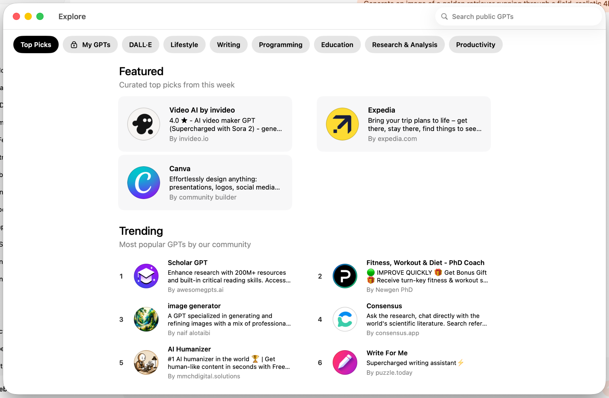Switch to the Education tab
The height and width of the screenshot is (398, 609).
pyautogui.click(x=337, y=45)
